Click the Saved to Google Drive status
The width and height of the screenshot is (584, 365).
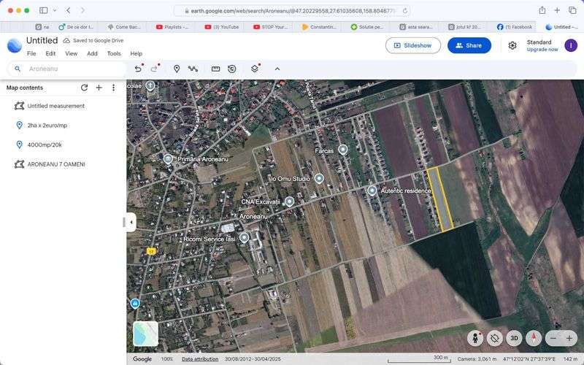pyautogui.click(x=93, y=40)
